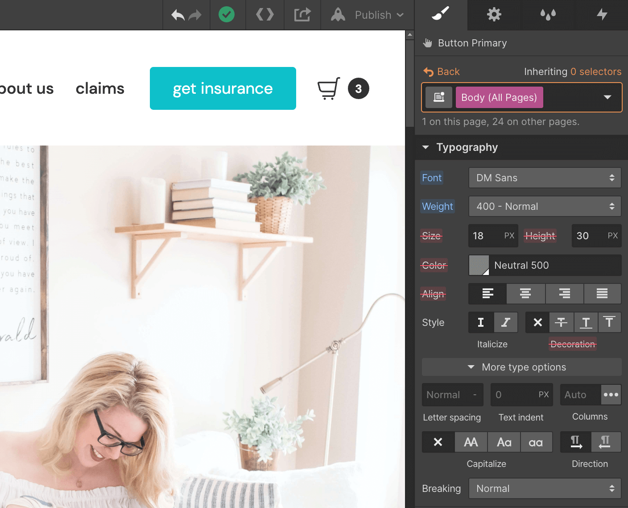628x508 pixels.
Task: Click the green checkmark save indicator
Action: pos(227,15)
